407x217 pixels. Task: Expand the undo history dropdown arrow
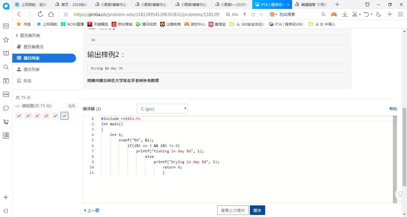tap(371, 14)
